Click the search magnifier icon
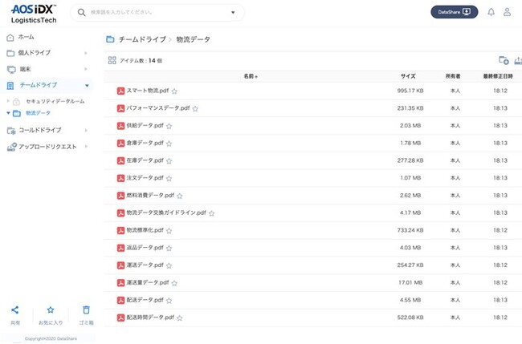 point(83,13)
